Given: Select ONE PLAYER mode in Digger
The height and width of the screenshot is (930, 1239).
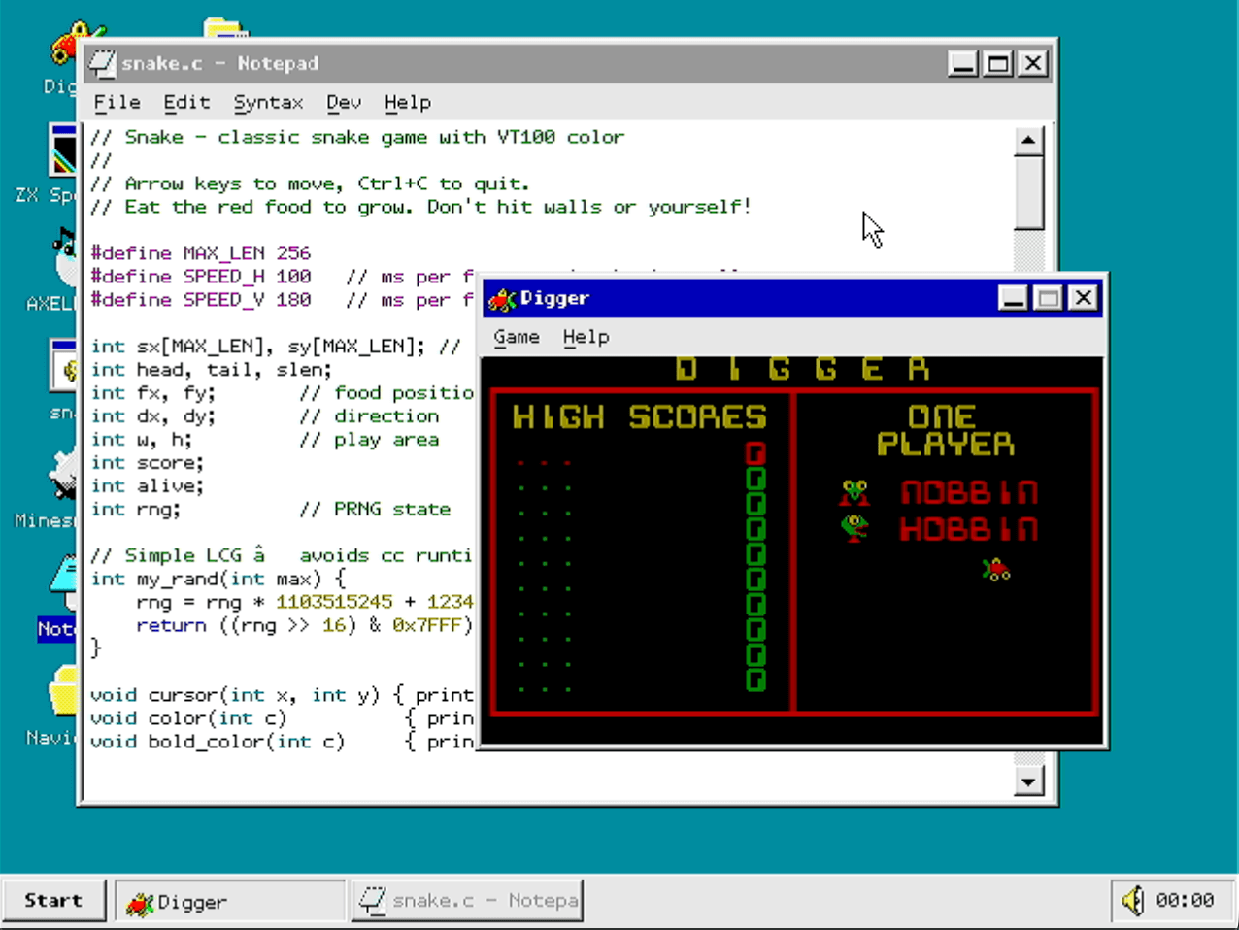Looking at the screenshot, I should [x=944, y=429].
